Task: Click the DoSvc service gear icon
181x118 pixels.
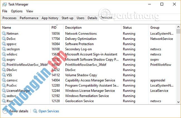Action: (x=4, y=39)
